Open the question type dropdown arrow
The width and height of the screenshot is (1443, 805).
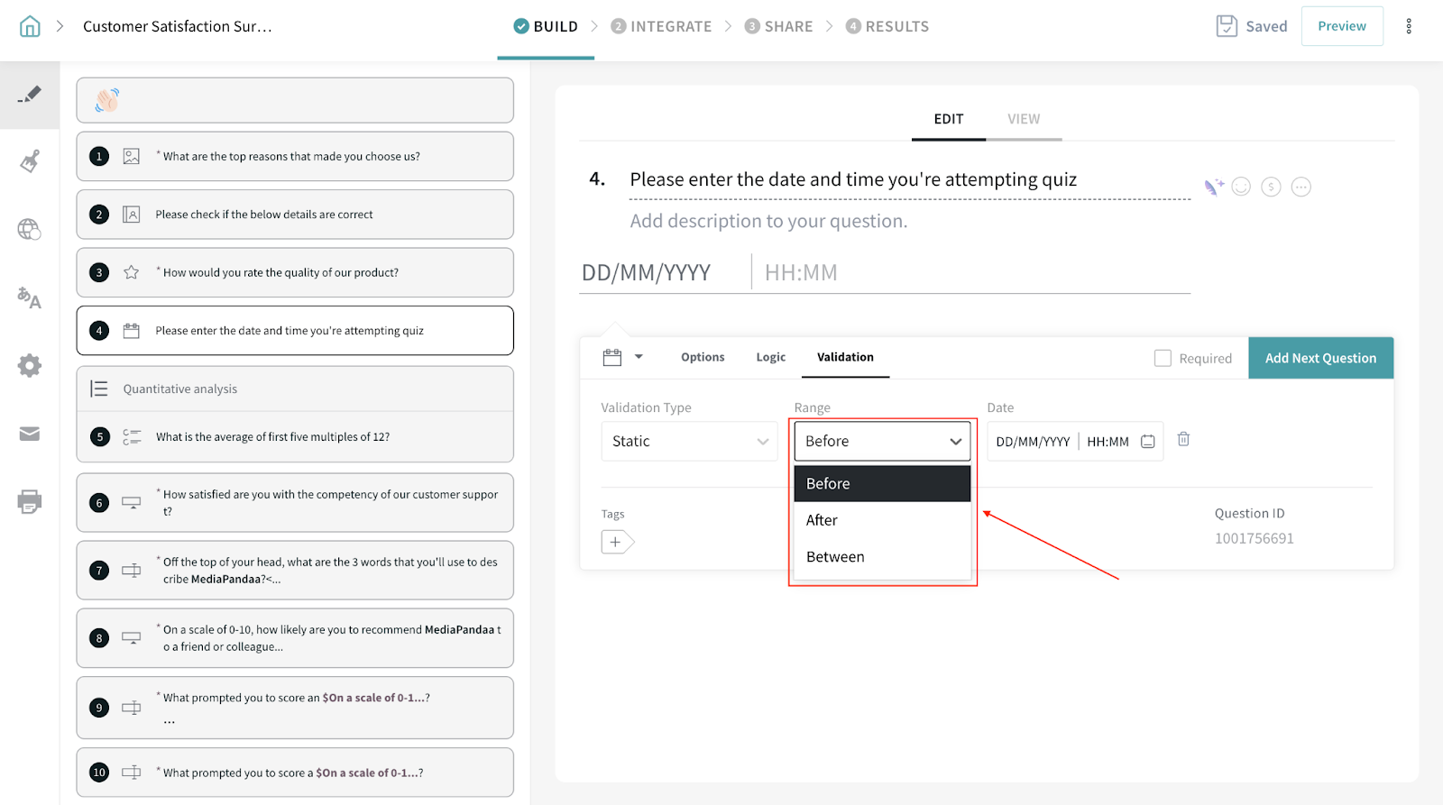[x=639, y=357]
